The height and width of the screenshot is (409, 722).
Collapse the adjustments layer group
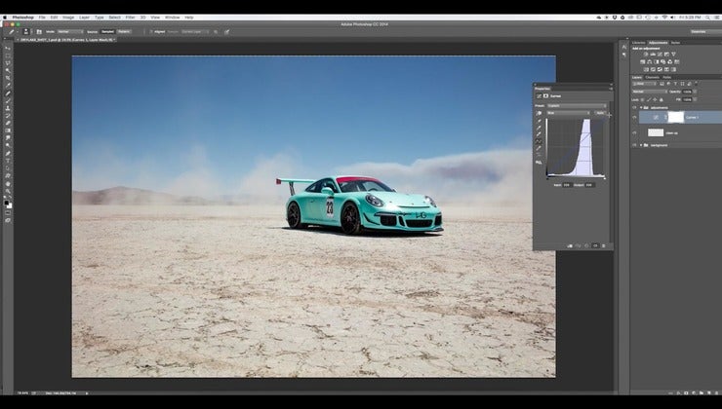pyautogui.click(x=641, y=107)
